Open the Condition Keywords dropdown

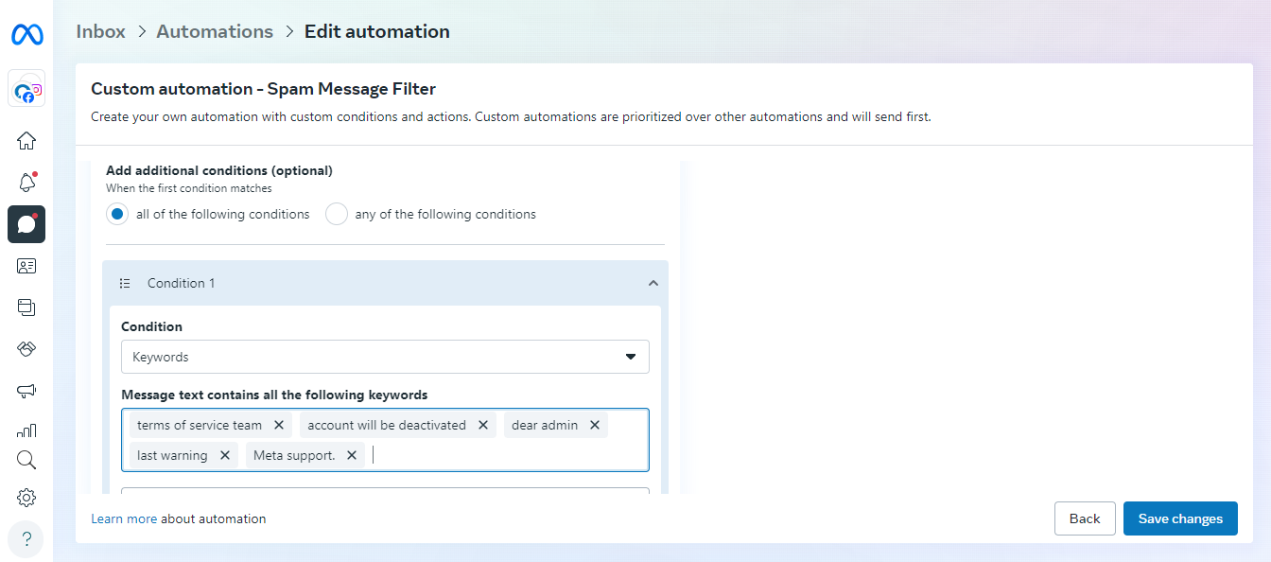click(385, 357)
